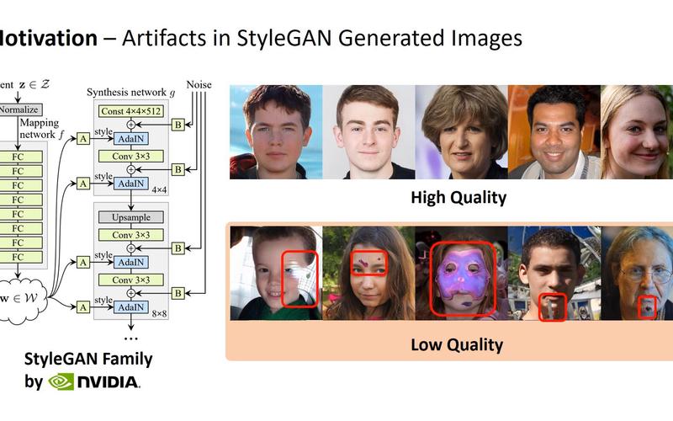Open the low-quality elderly person with glasses photo
Viewport: 673px width, 421px height.
(x=637, y=273)
